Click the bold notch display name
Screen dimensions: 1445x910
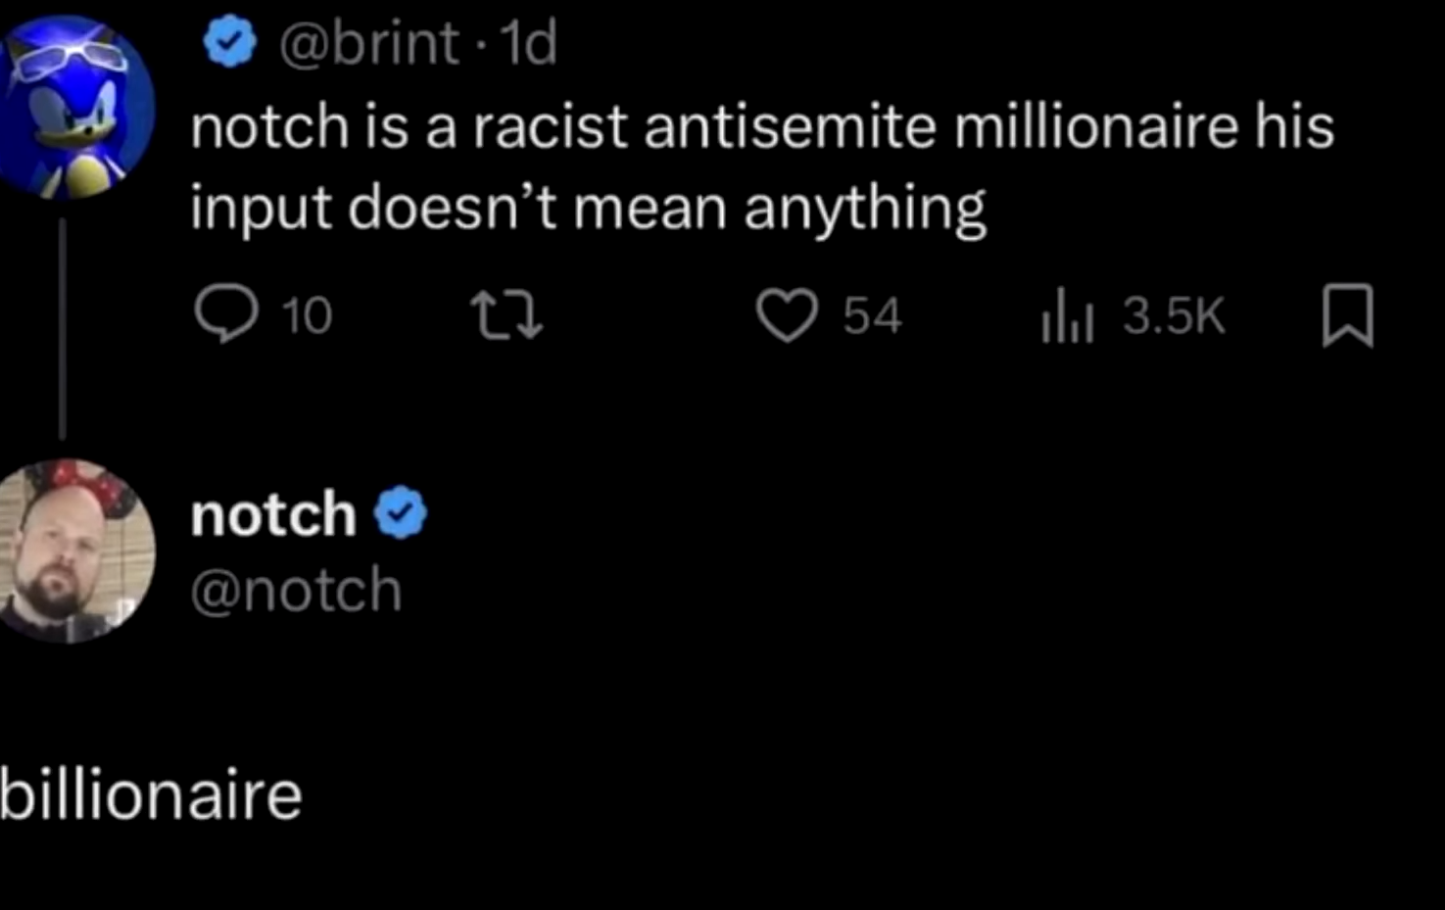pyautogui.click(x=273, y=514)
